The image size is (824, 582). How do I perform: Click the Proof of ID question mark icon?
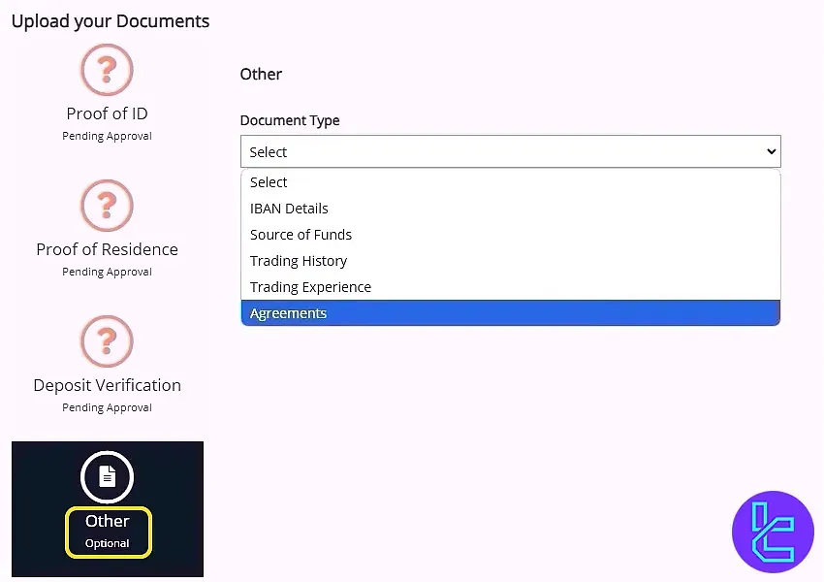pyautogui.click(x=107, y=70)
